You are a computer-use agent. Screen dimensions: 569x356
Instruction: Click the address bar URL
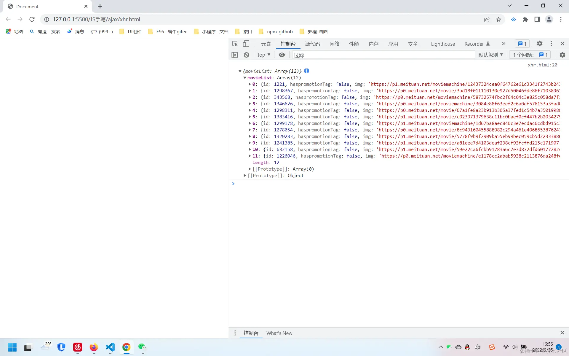click(97, 19)
